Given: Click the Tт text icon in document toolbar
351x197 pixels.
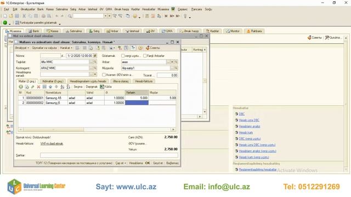Looking at the screenshot, I should click(133, 48).
